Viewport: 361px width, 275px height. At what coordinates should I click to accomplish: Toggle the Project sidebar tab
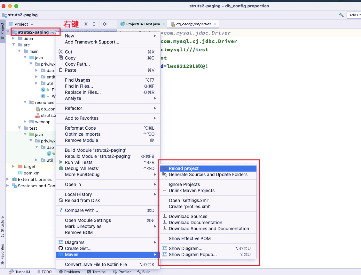click(x=3, y=31)
